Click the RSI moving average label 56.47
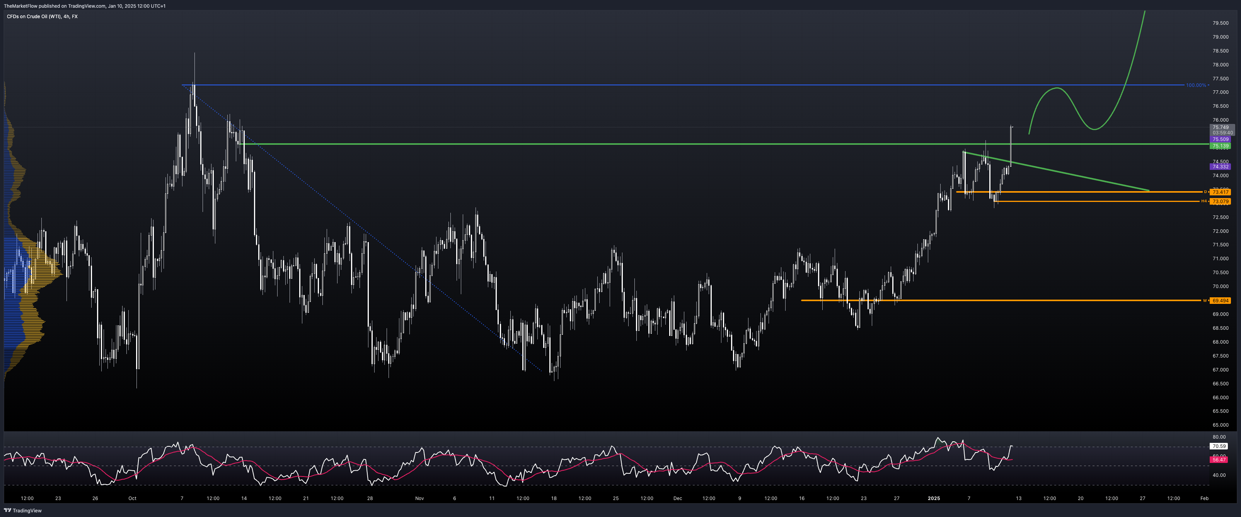The image size is (1241, 517). tap(1219, 460)
